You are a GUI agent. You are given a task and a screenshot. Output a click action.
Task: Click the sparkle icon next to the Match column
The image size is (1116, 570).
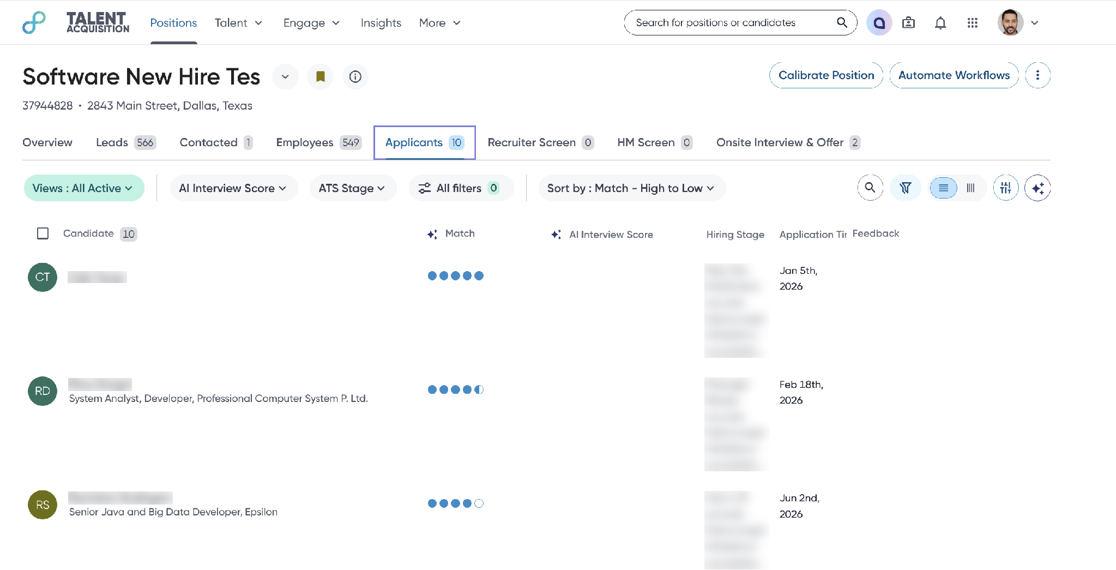click(x=432, y=234)
